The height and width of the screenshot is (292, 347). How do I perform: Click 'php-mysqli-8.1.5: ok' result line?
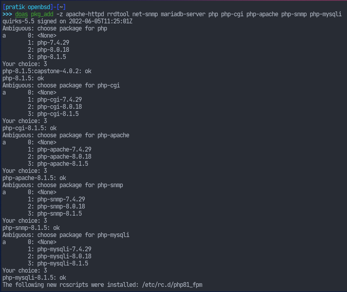click(x=34, y=278)
